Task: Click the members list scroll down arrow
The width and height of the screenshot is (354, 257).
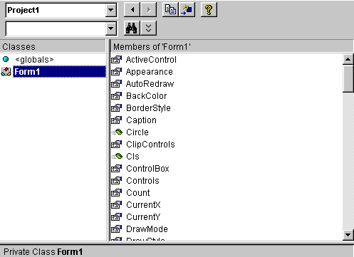Action: (x=348, y=235)
